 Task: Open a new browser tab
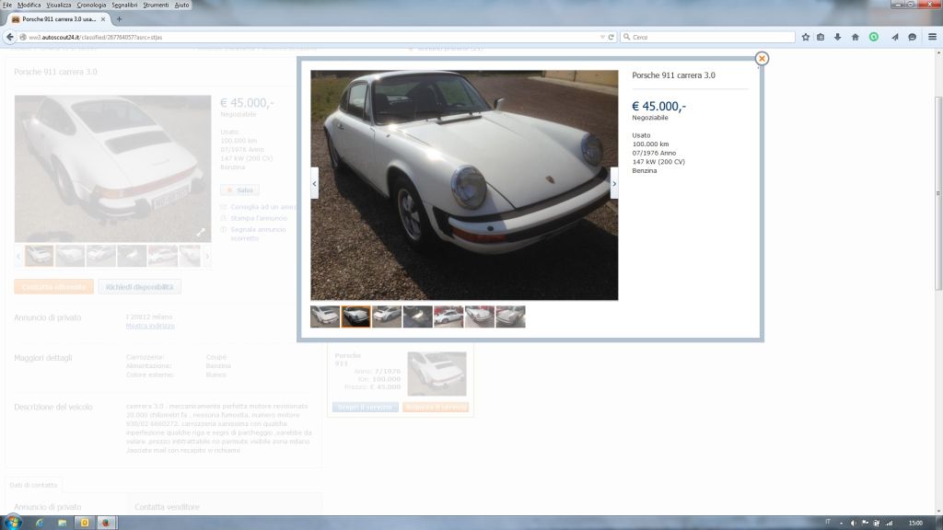tap(119, 19)
